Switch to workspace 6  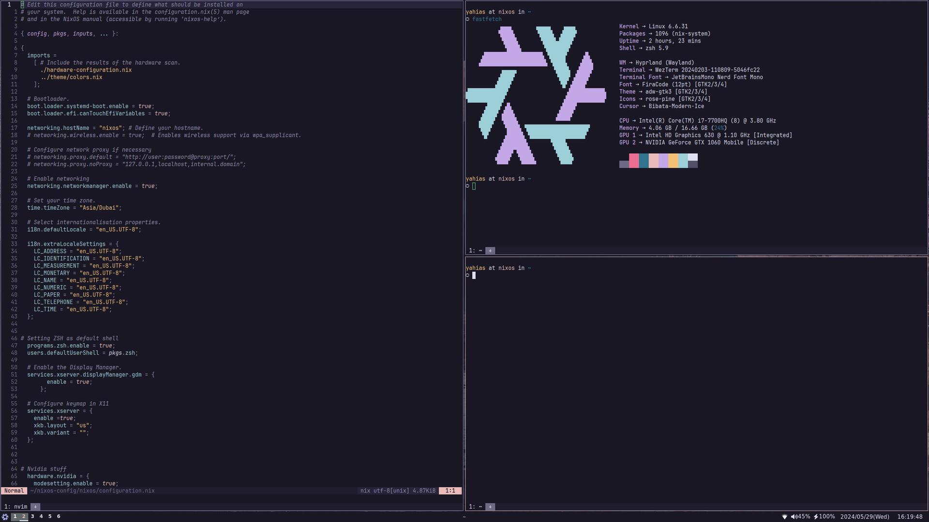coord(59,517)
